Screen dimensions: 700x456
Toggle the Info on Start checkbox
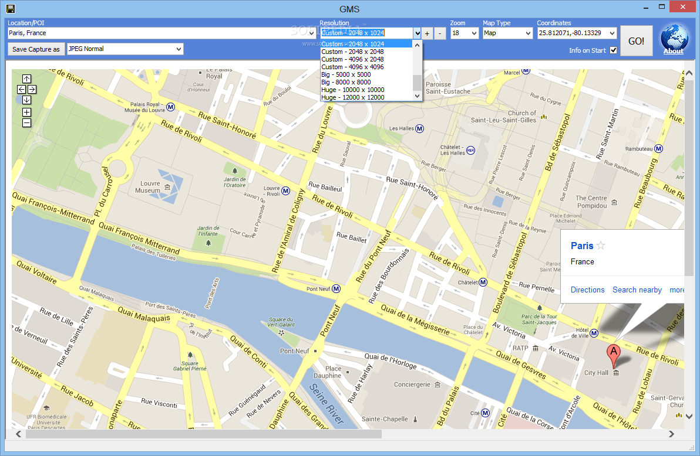pos(614,50)
